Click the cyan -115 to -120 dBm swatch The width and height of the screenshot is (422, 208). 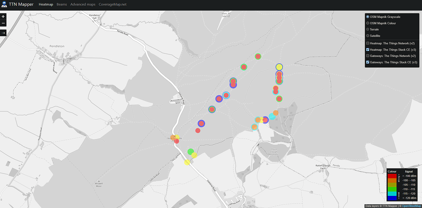pyautogui.click(x=392, y=194)
